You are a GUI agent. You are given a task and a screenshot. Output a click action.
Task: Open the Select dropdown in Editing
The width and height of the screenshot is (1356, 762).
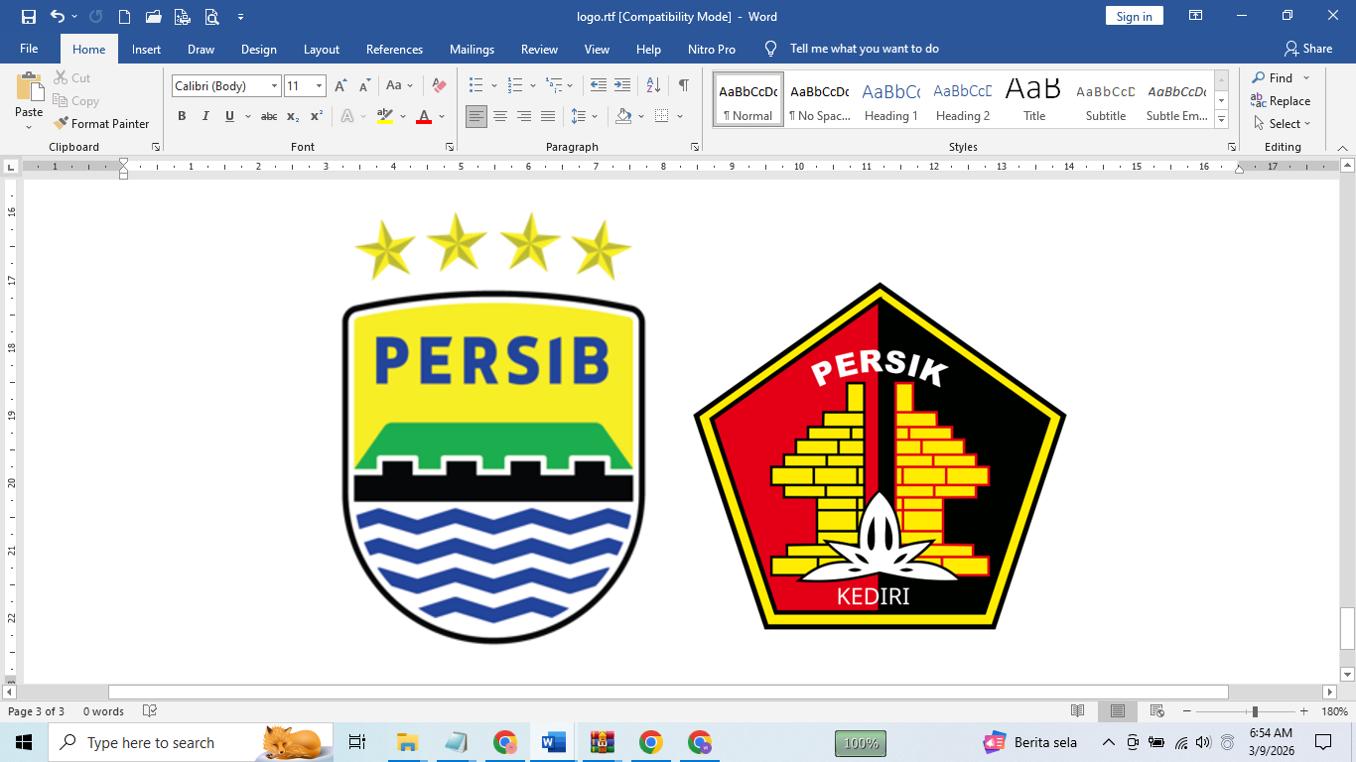click(1282, 124)
